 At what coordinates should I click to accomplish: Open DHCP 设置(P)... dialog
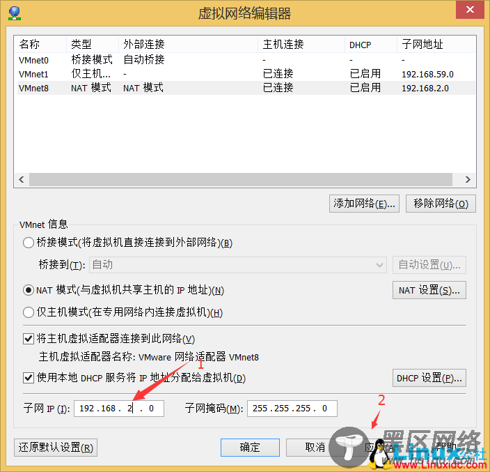[x=429, y=378]
